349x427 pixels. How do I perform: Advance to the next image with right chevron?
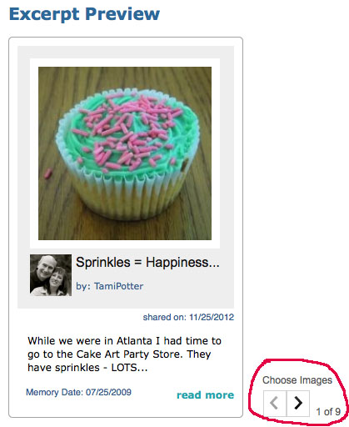tap(298, 403)
